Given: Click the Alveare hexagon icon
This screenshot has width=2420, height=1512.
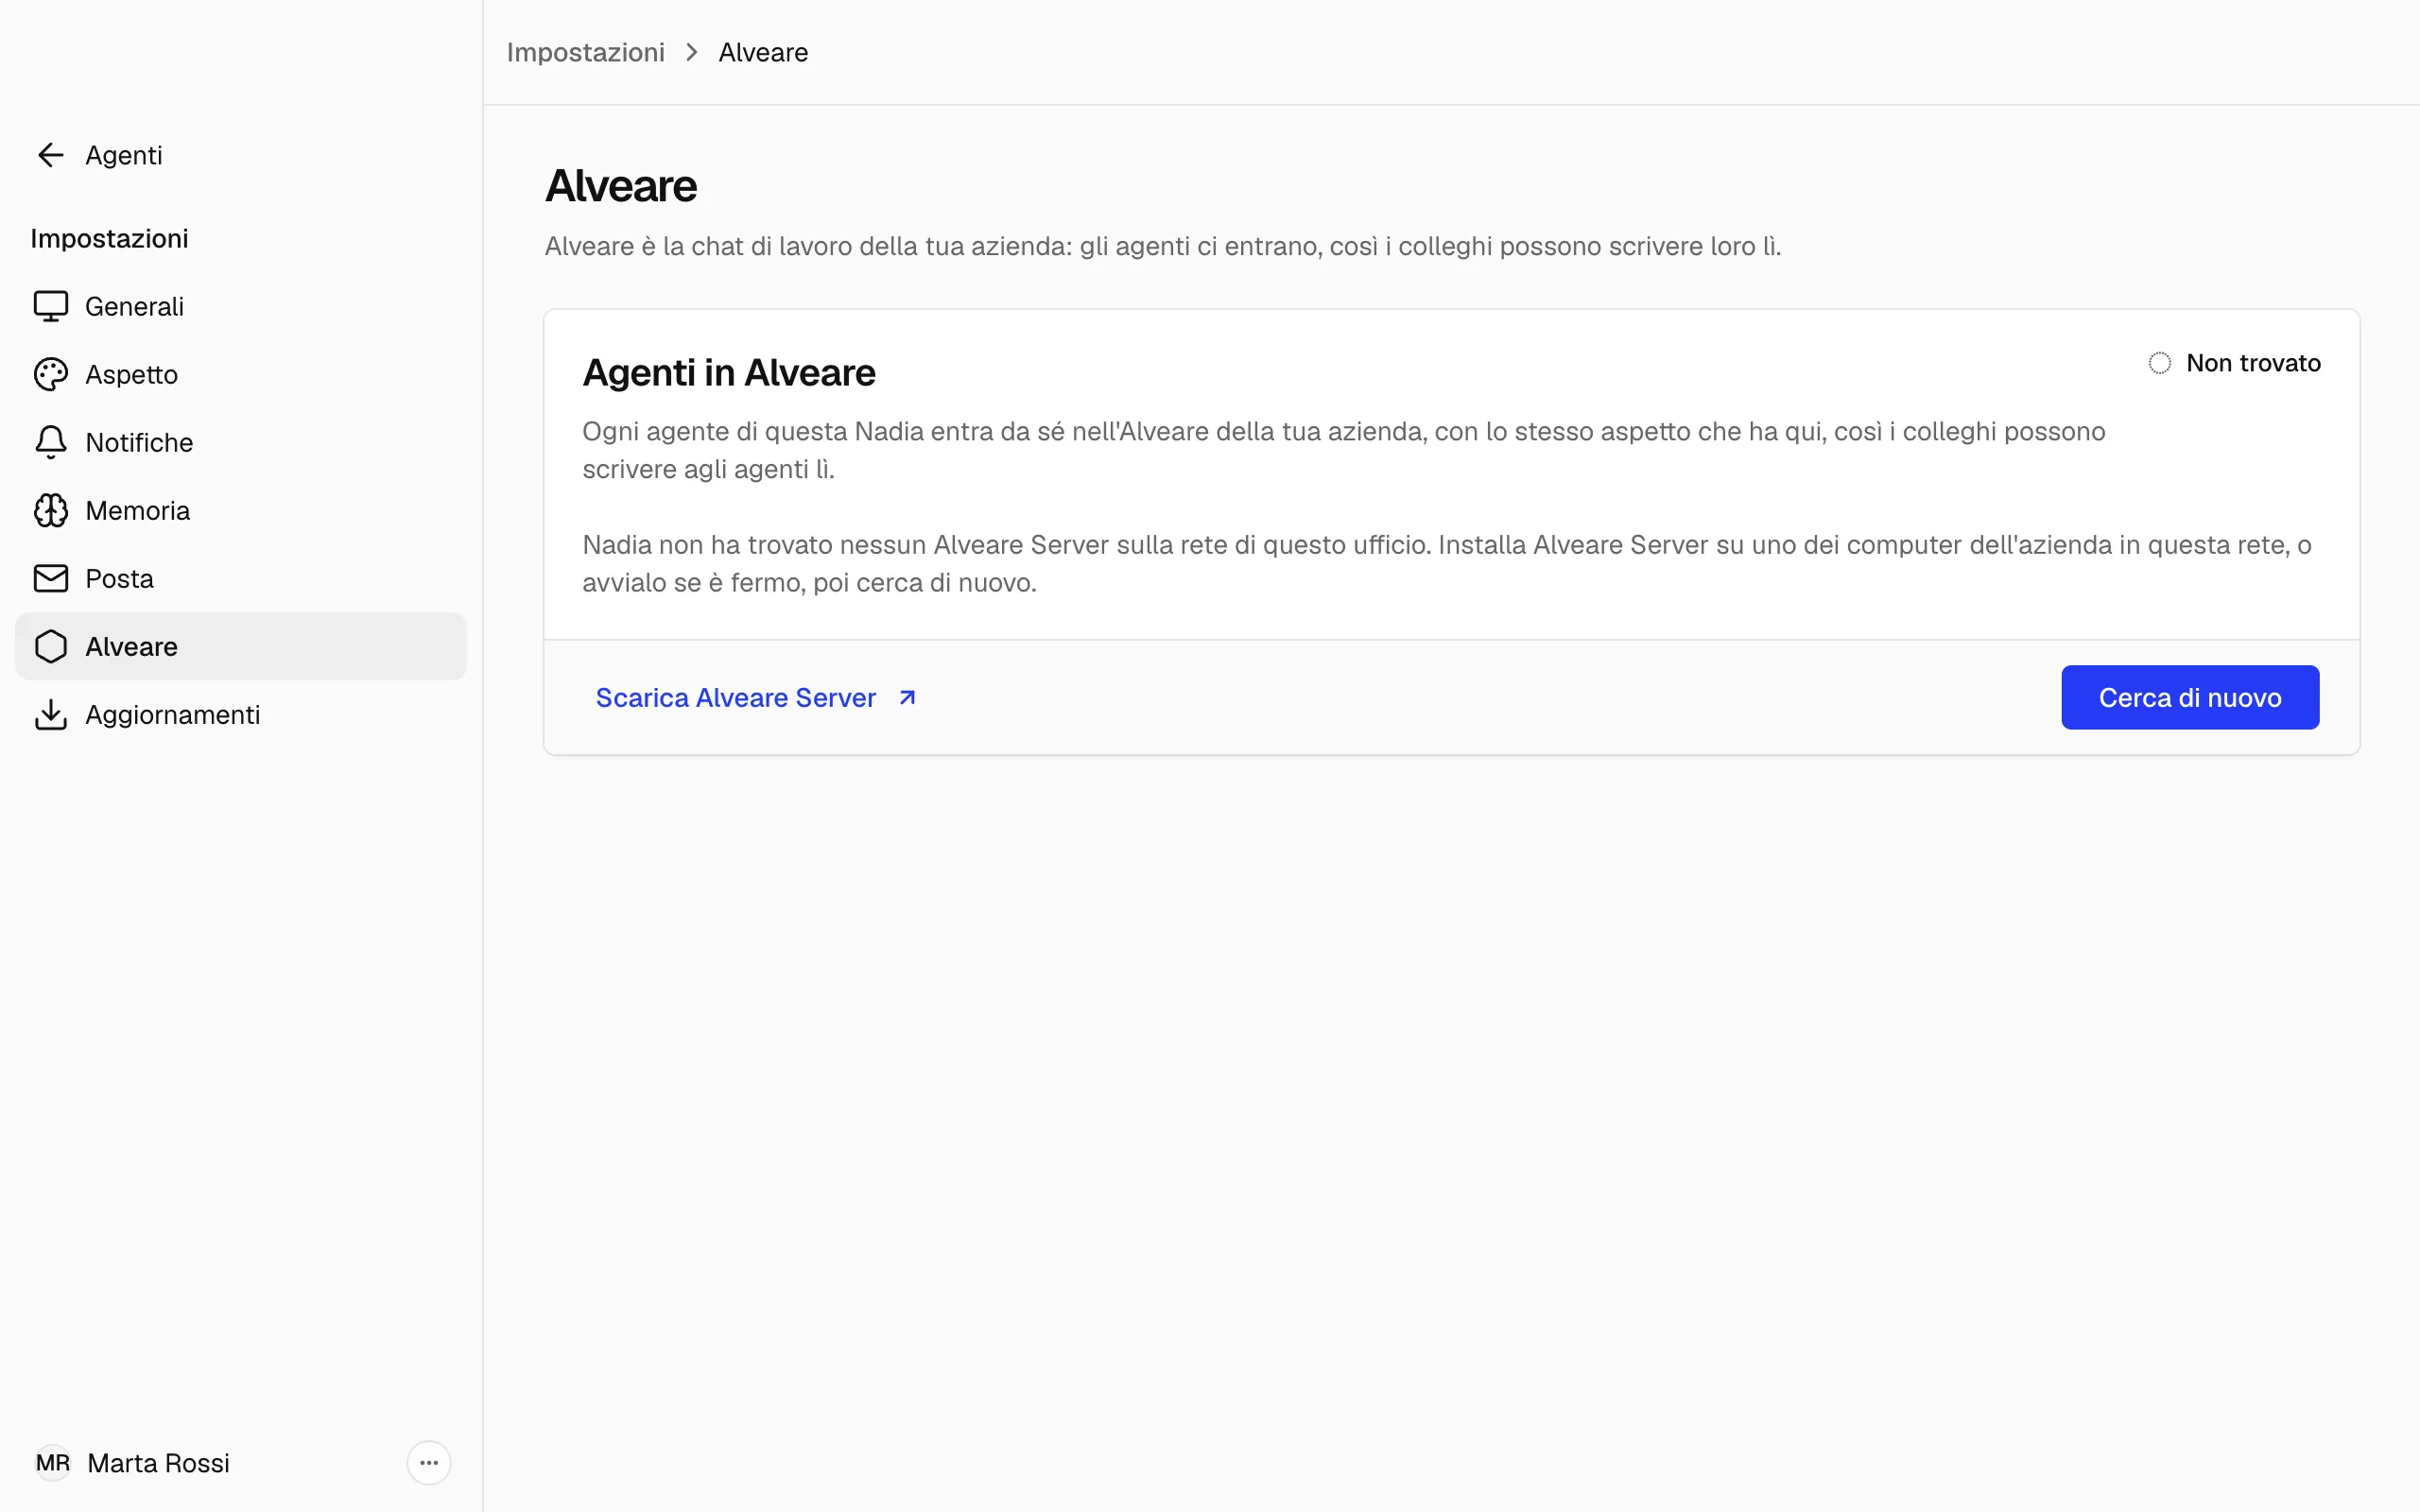Looking at the screenshot, I should [51, 646].
